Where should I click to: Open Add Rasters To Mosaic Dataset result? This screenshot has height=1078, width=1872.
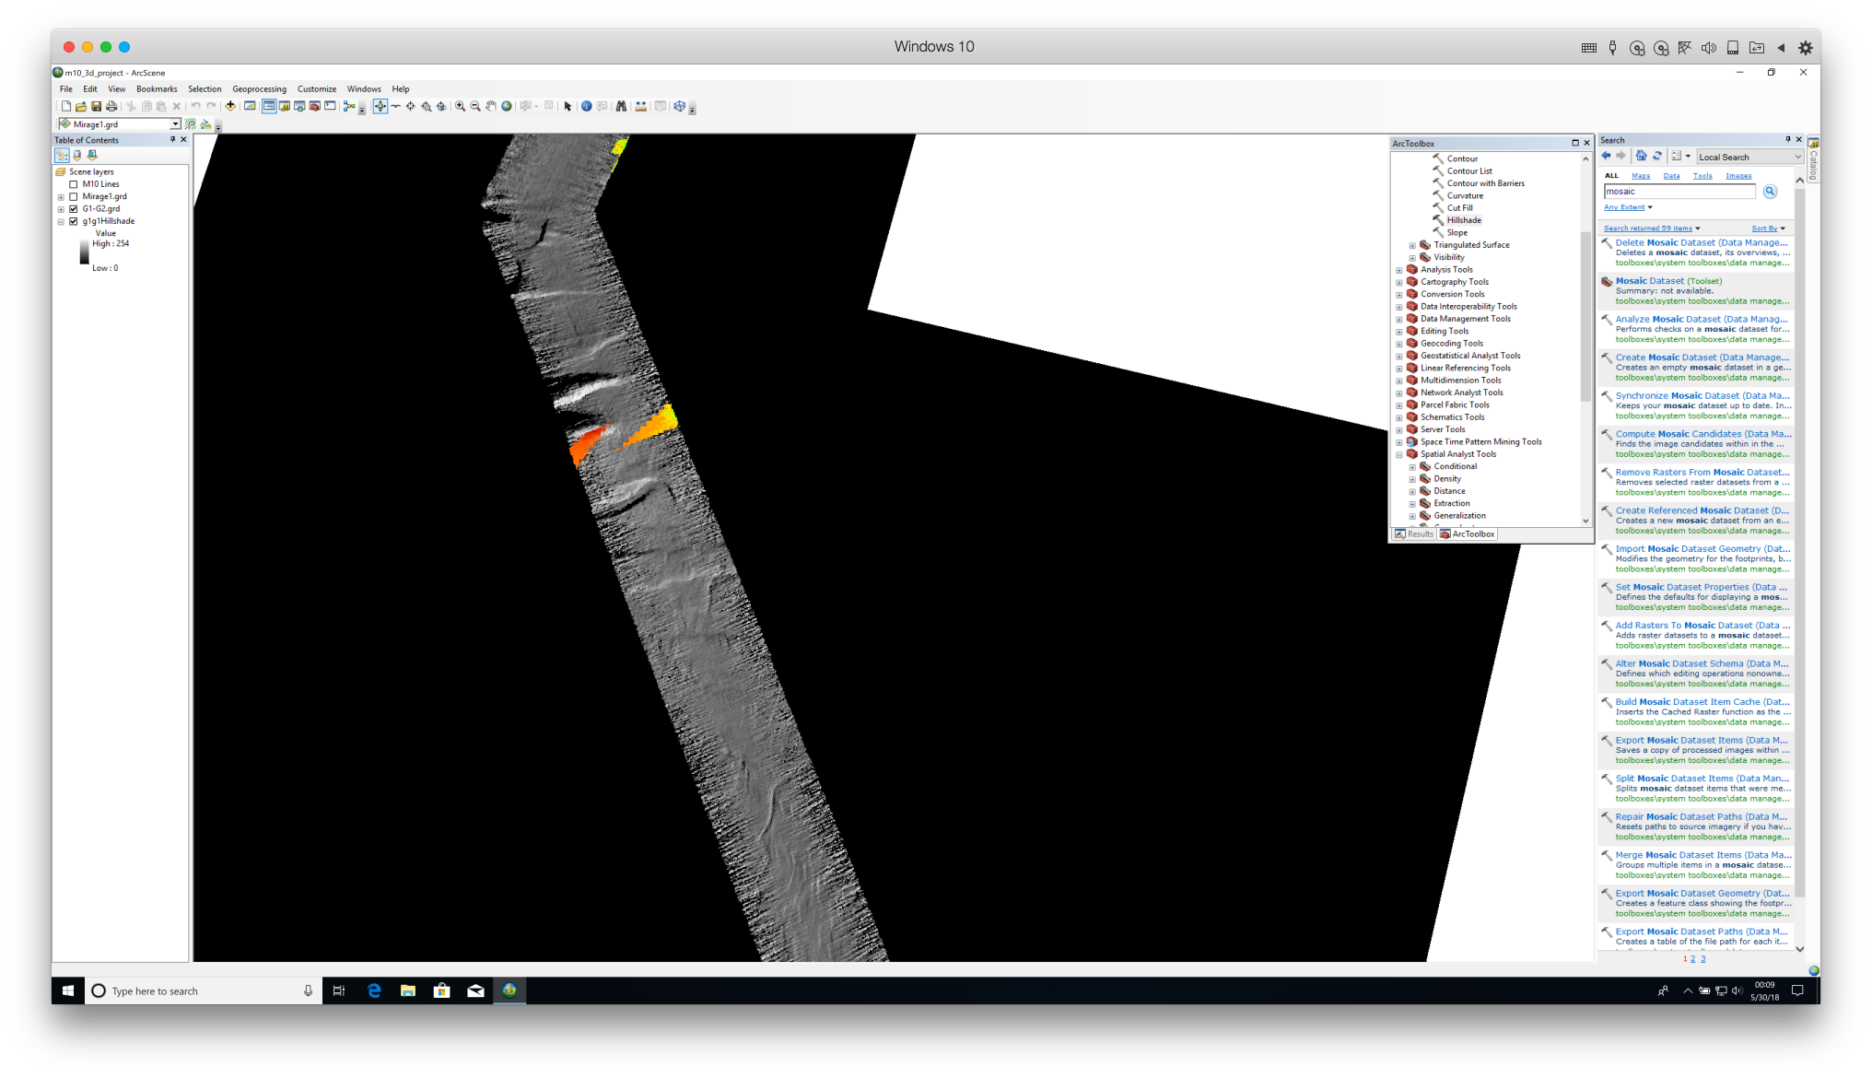coord(1701,626)
